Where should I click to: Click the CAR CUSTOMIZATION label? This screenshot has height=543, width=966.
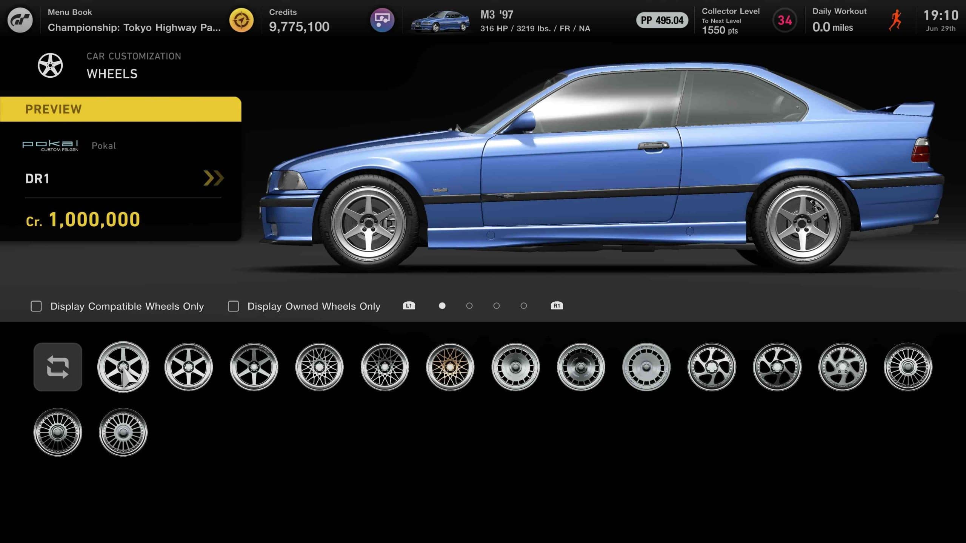coord(134,56)
